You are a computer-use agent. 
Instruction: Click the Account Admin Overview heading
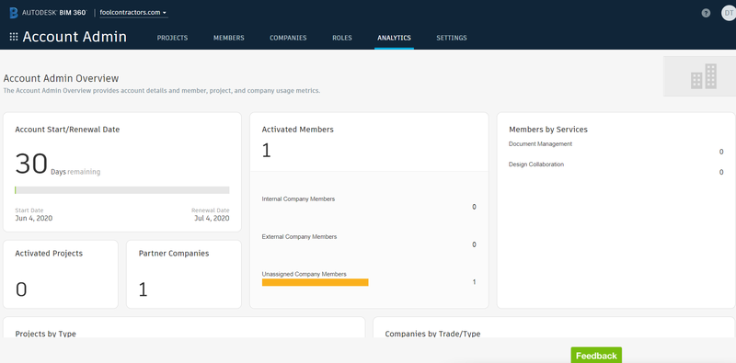click(61, 78)
